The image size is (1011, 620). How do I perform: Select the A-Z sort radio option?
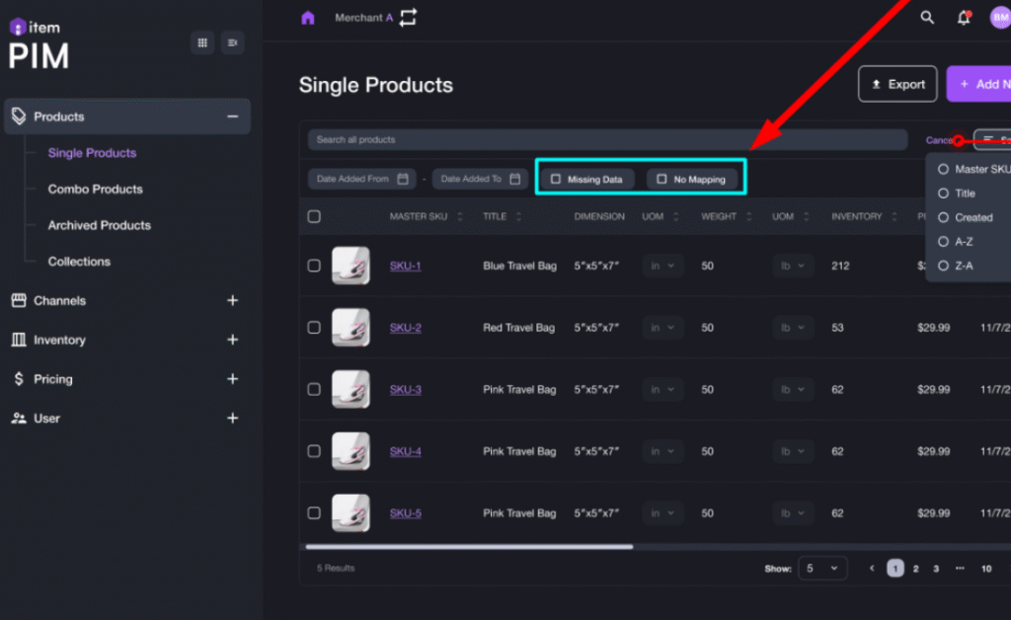click(943, 242)
